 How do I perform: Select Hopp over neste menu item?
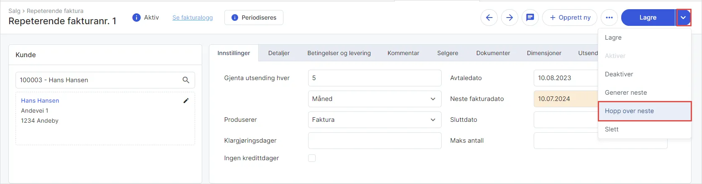(x=629, y=111)
